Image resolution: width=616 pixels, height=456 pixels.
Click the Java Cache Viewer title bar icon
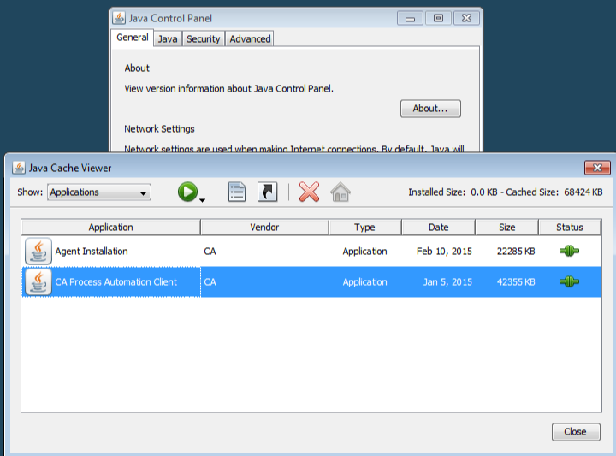19,168
